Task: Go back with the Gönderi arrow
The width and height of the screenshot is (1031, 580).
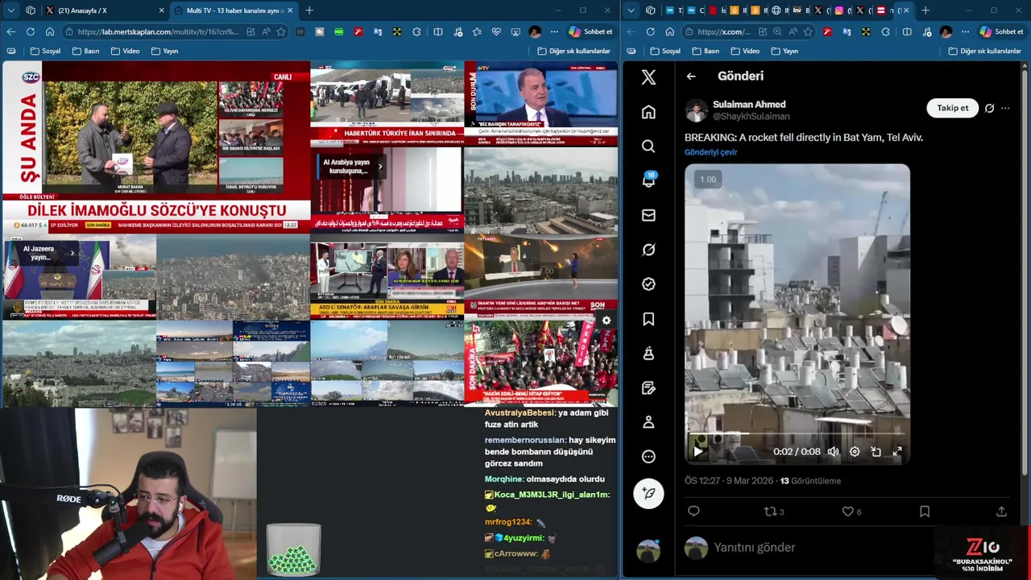Action: coord(691,76)
